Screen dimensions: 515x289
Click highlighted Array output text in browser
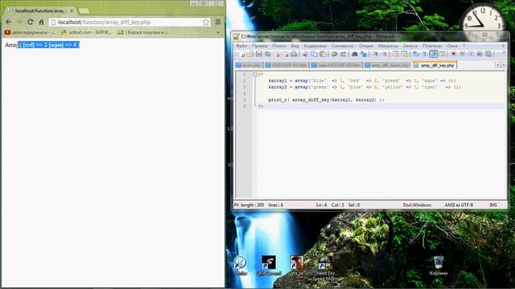pos(49,45)
